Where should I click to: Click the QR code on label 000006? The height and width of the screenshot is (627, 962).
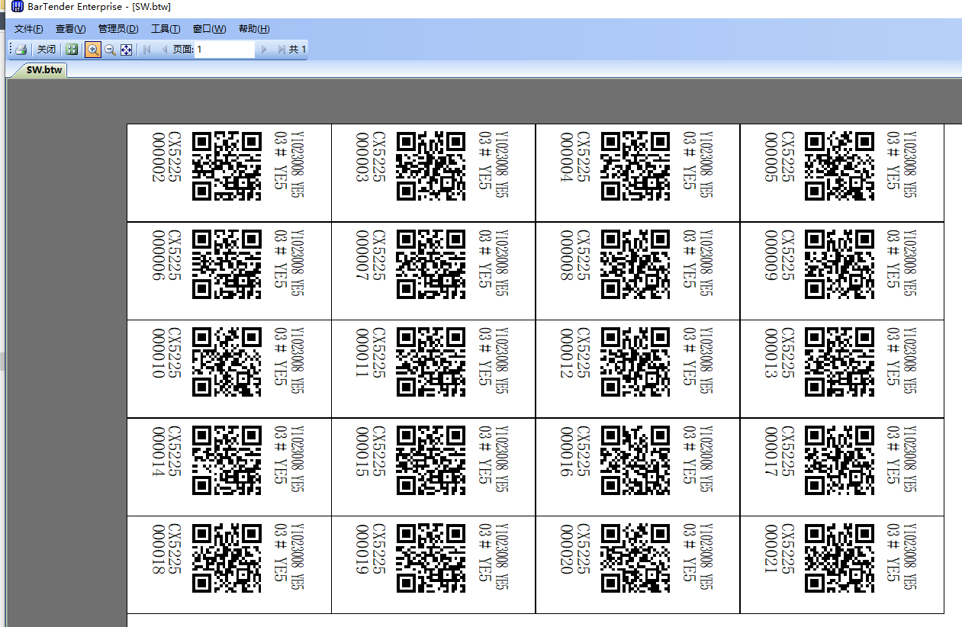pyautogui.click(x=227, y=264)
